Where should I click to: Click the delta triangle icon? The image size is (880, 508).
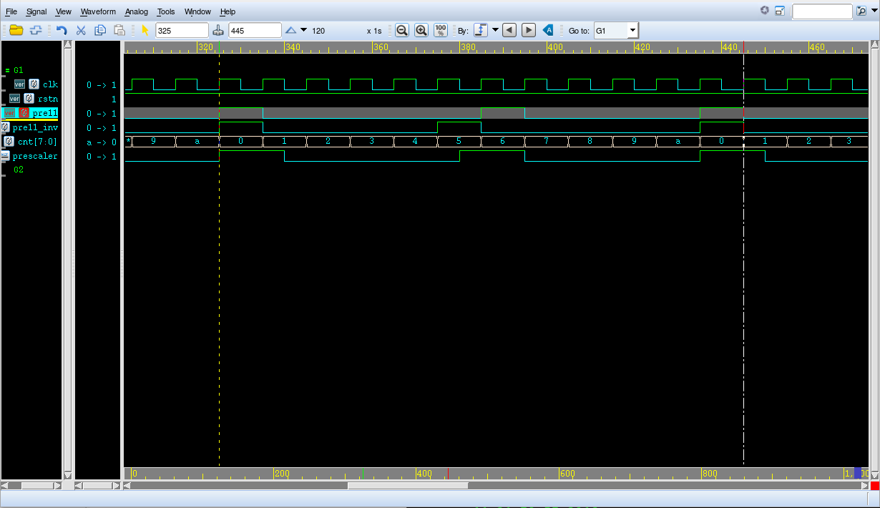click(x=290, y=30)
